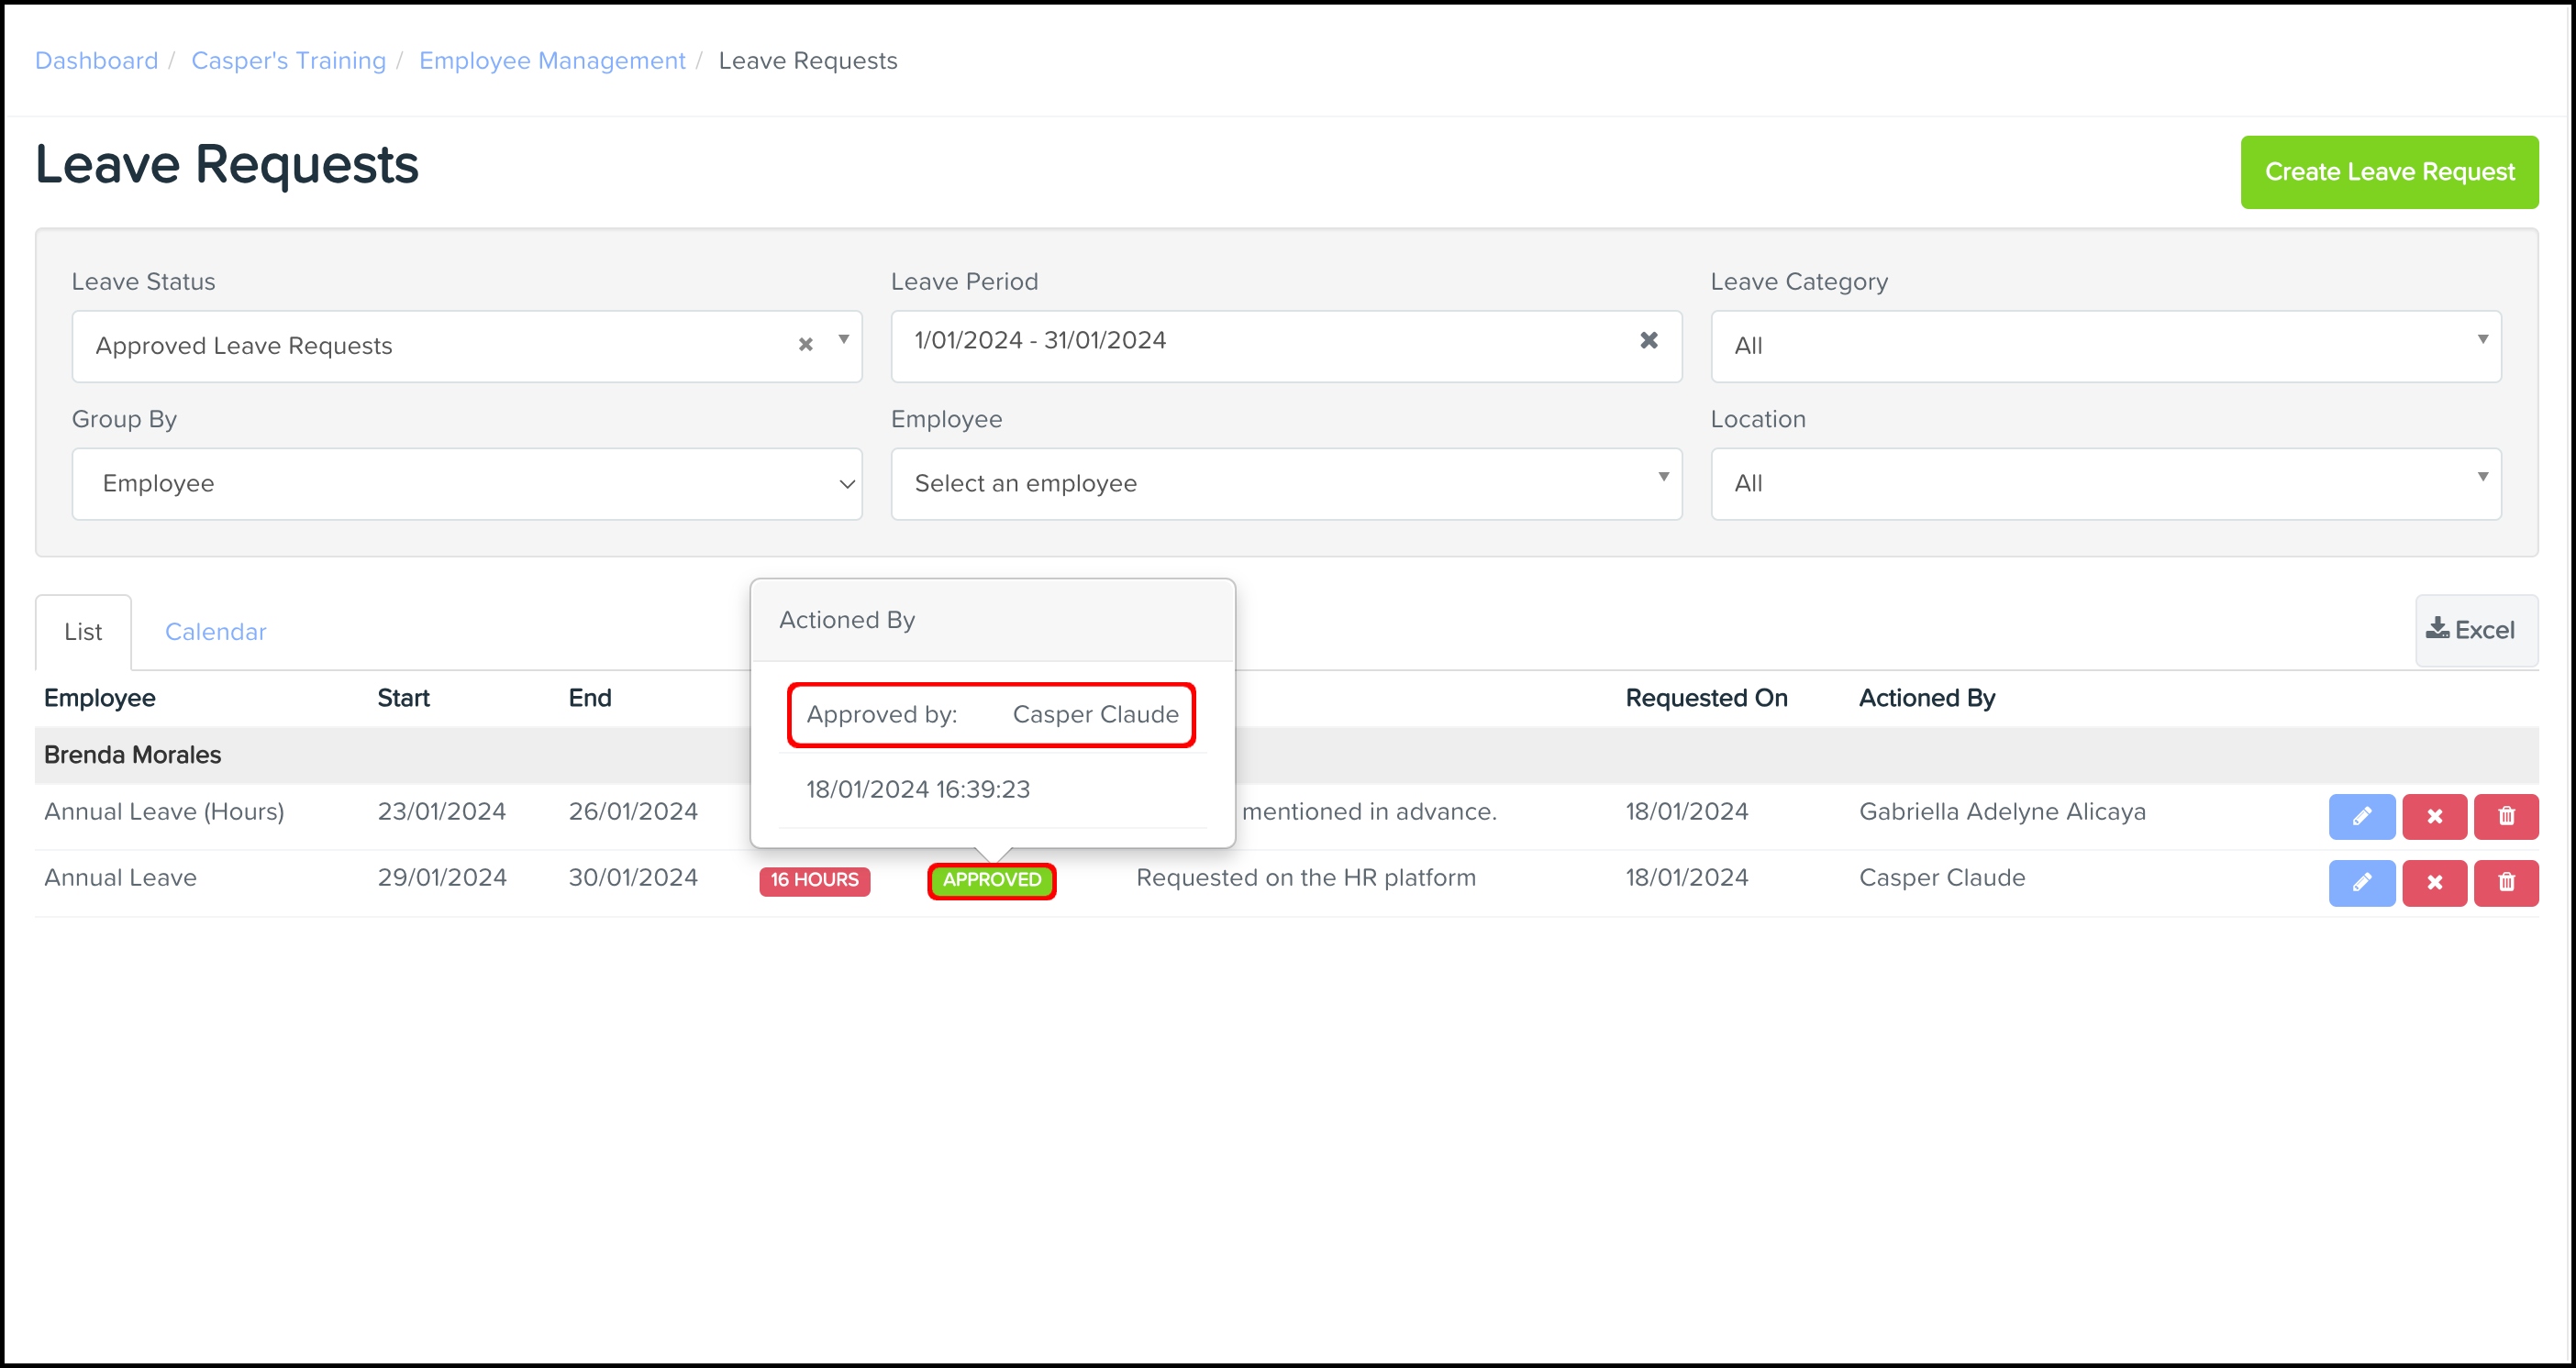This screenshot has width=2576, height=1368.
Task: Click trash icon on Casper Claude row
Action: tap(2506, 882)
